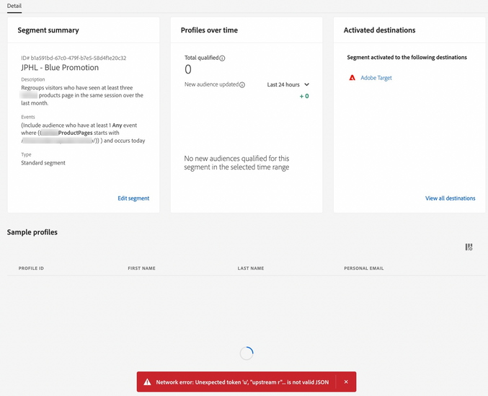Select the PERSONAL EMAIL column header
The height and width of the screenshot is (396, 488).
pyautogui.click(x=363, y=268)
